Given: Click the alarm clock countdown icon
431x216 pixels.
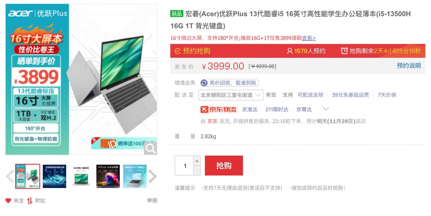Looking at the screenshot, I should click(x=344, y=51).
